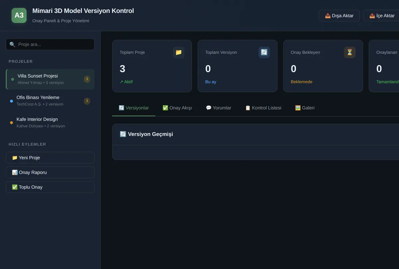The width and height of the screenshot is (399, 269).
Task: Click the Onaylanan card label
Action: 387,52
